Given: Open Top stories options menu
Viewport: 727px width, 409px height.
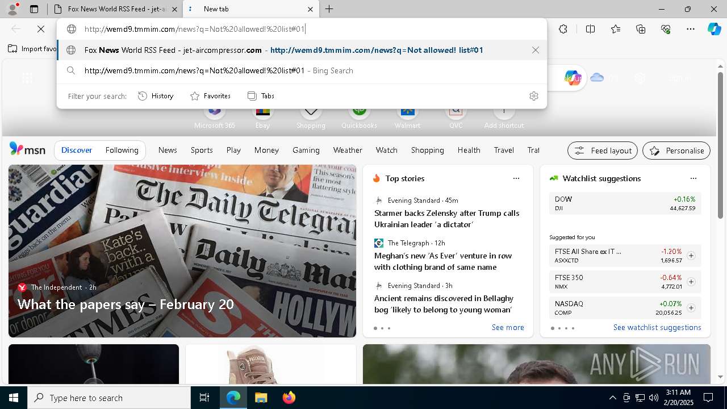Looking at the screenshot, I should [516, 178].
